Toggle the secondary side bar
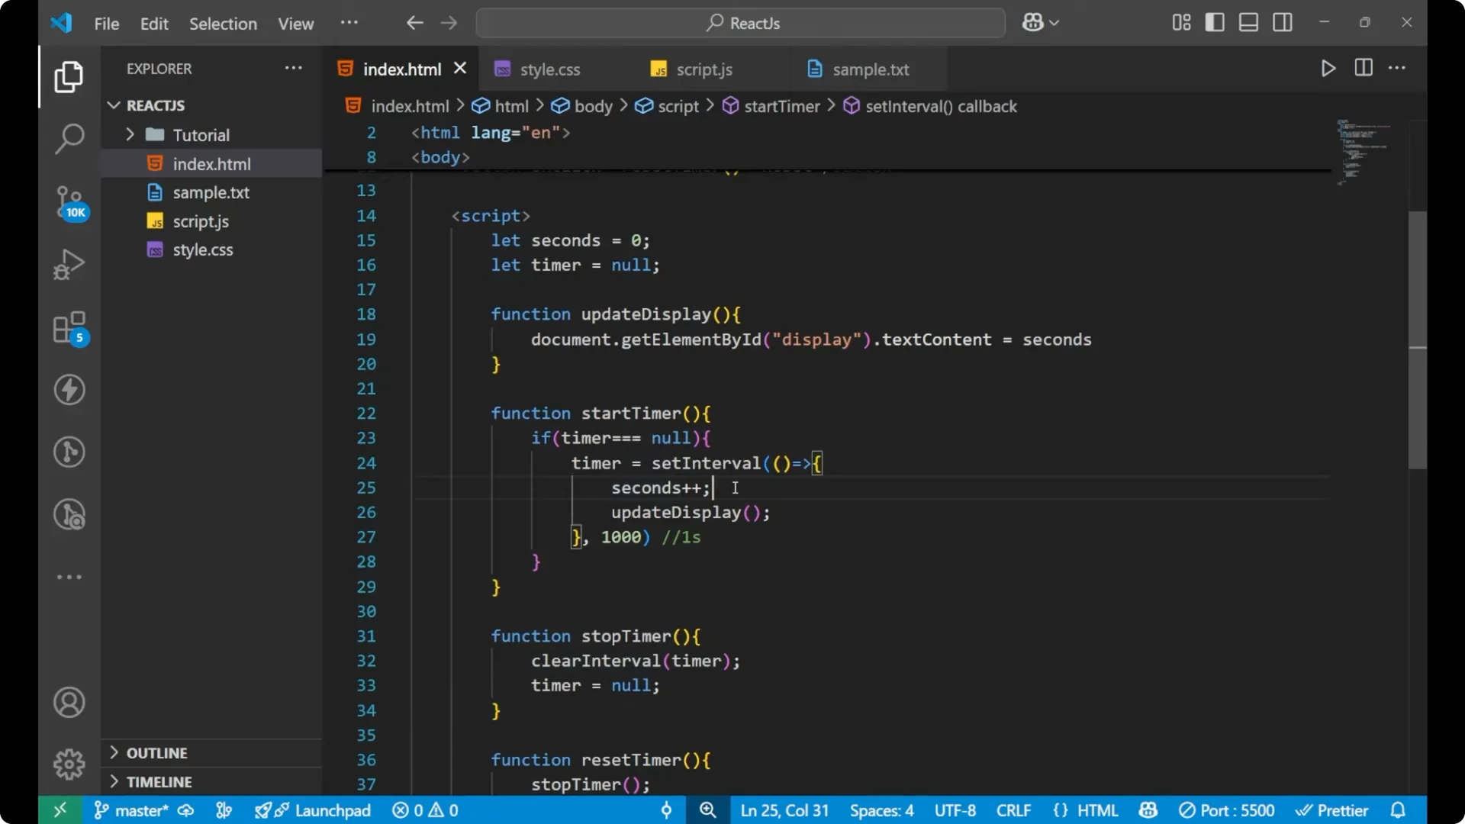 point(1283,22)
